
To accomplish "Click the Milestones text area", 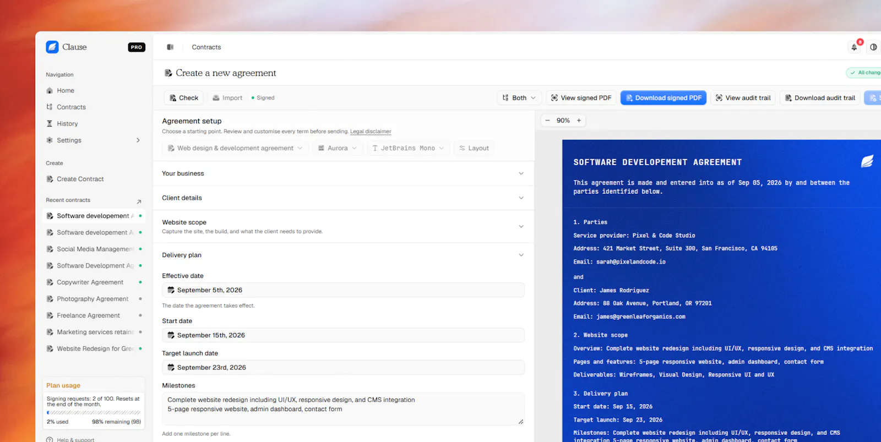I will [x=343, y=408].
